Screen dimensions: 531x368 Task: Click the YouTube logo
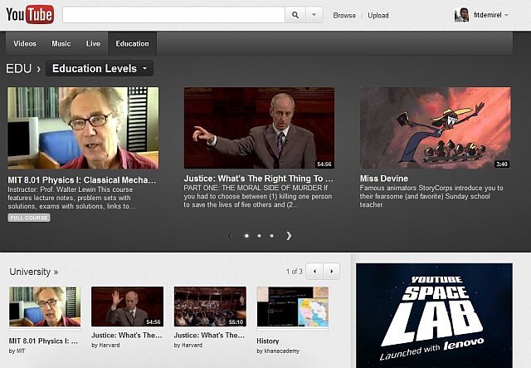(x=30, y=15)
